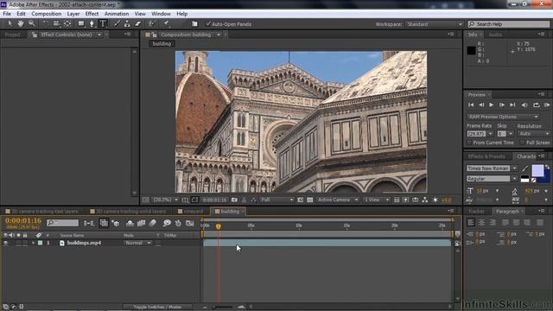Image resolution: width=553 pixels, height=311 pixels.
Task: Align paragraph text center
Action: point(481,223)
